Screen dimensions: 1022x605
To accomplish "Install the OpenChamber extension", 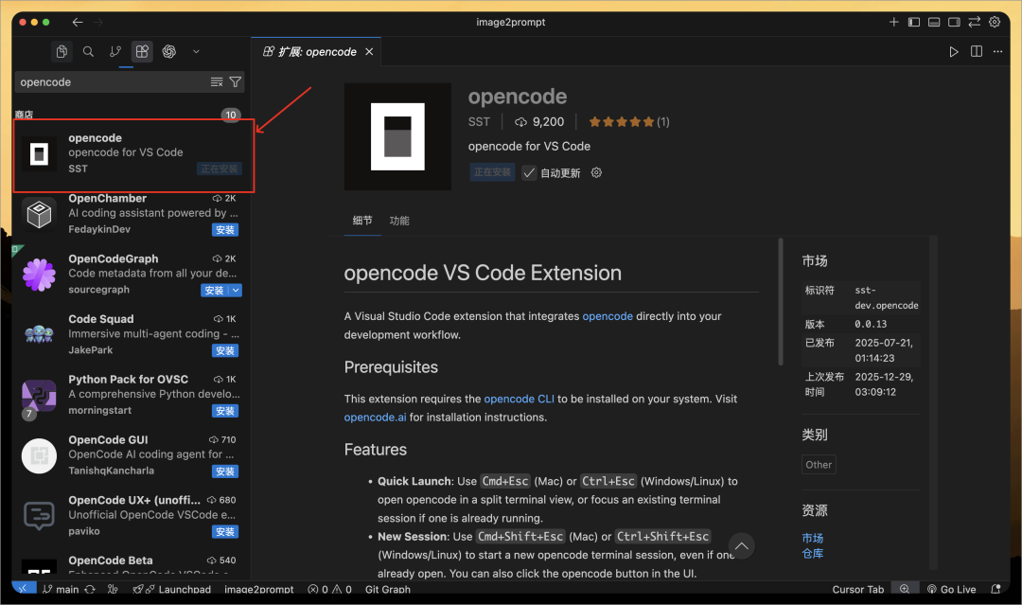I will click(225, 229).
